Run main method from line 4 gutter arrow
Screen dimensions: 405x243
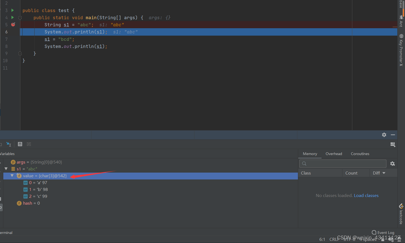tap(12, 17)
